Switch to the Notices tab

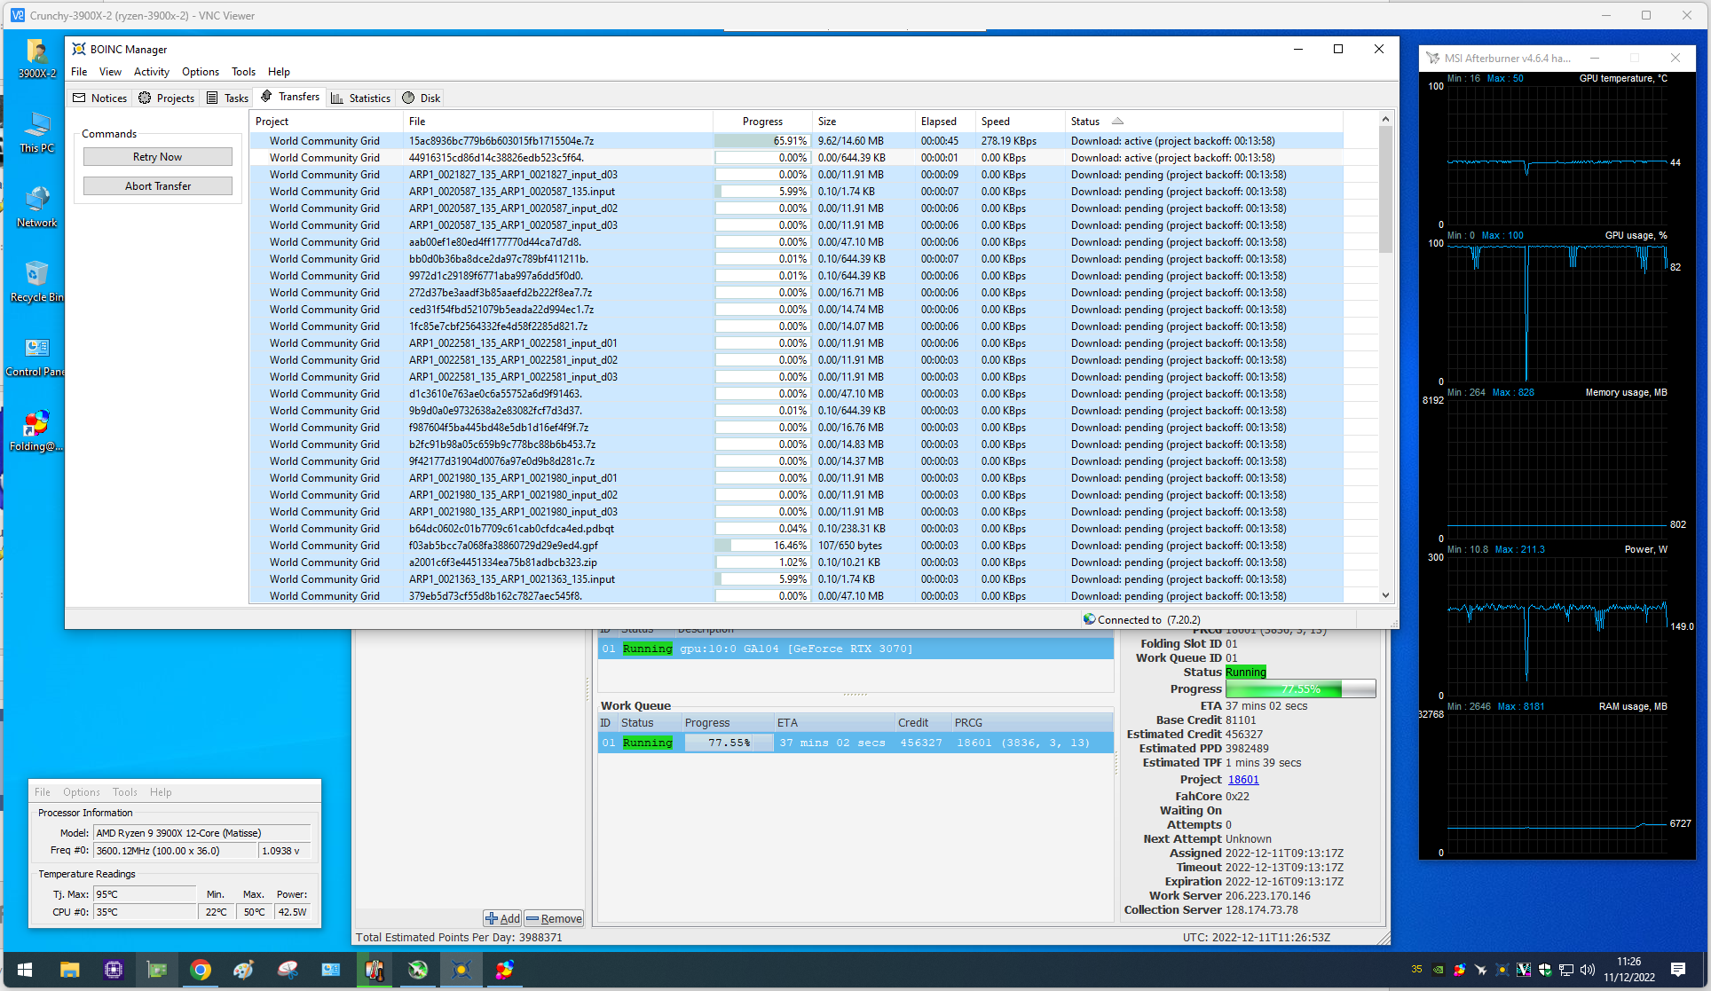tap(100, 98)
